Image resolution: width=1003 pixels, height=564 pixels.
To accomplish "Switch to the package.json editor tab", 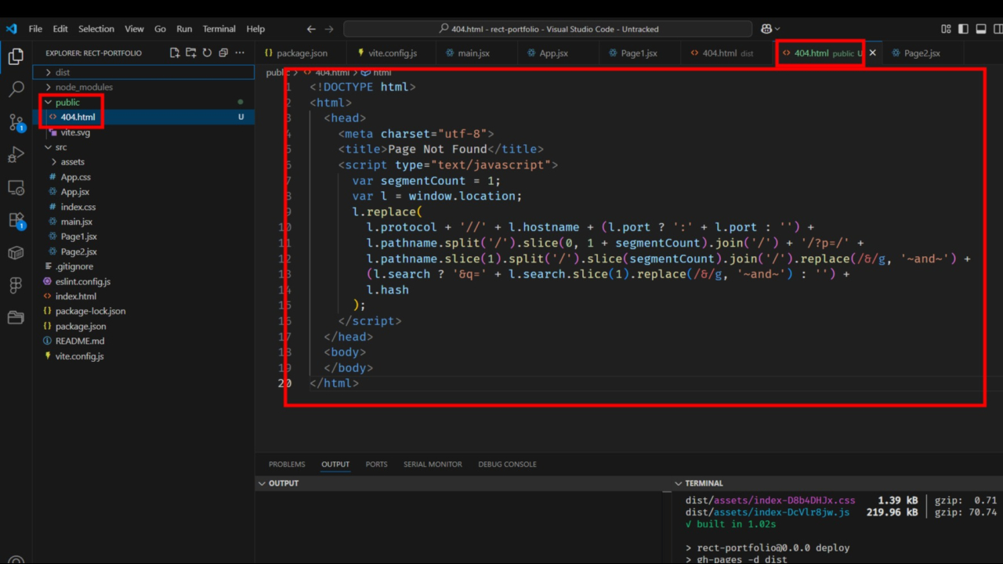I will click(x=301, y=53).
